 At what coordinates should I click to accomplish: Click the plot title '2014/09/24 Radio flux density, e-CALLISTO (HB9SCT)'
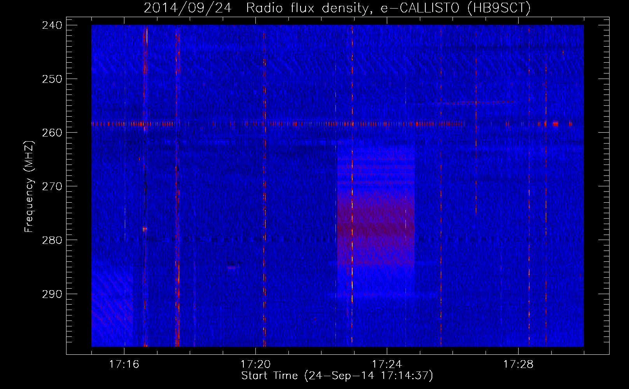(337, 8)
